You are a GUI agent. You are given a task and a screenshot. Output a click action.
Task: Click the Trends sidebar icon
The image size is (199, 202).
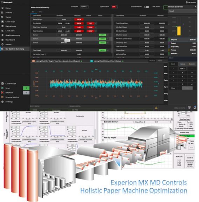click(x=2, y=17)
